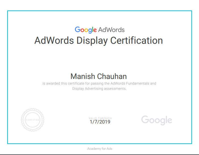Click the gray Google logo at bottom right

pyautogui.click(x=157, y=120)
